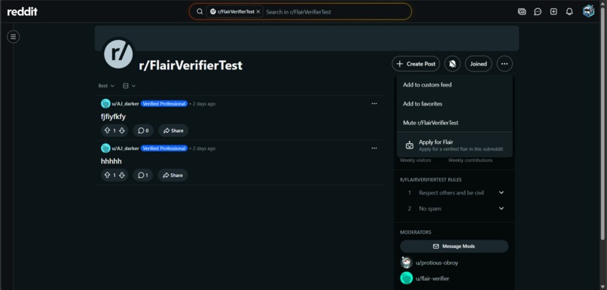Click Verified Professional flair on fjfiyfkfy post

164,104
